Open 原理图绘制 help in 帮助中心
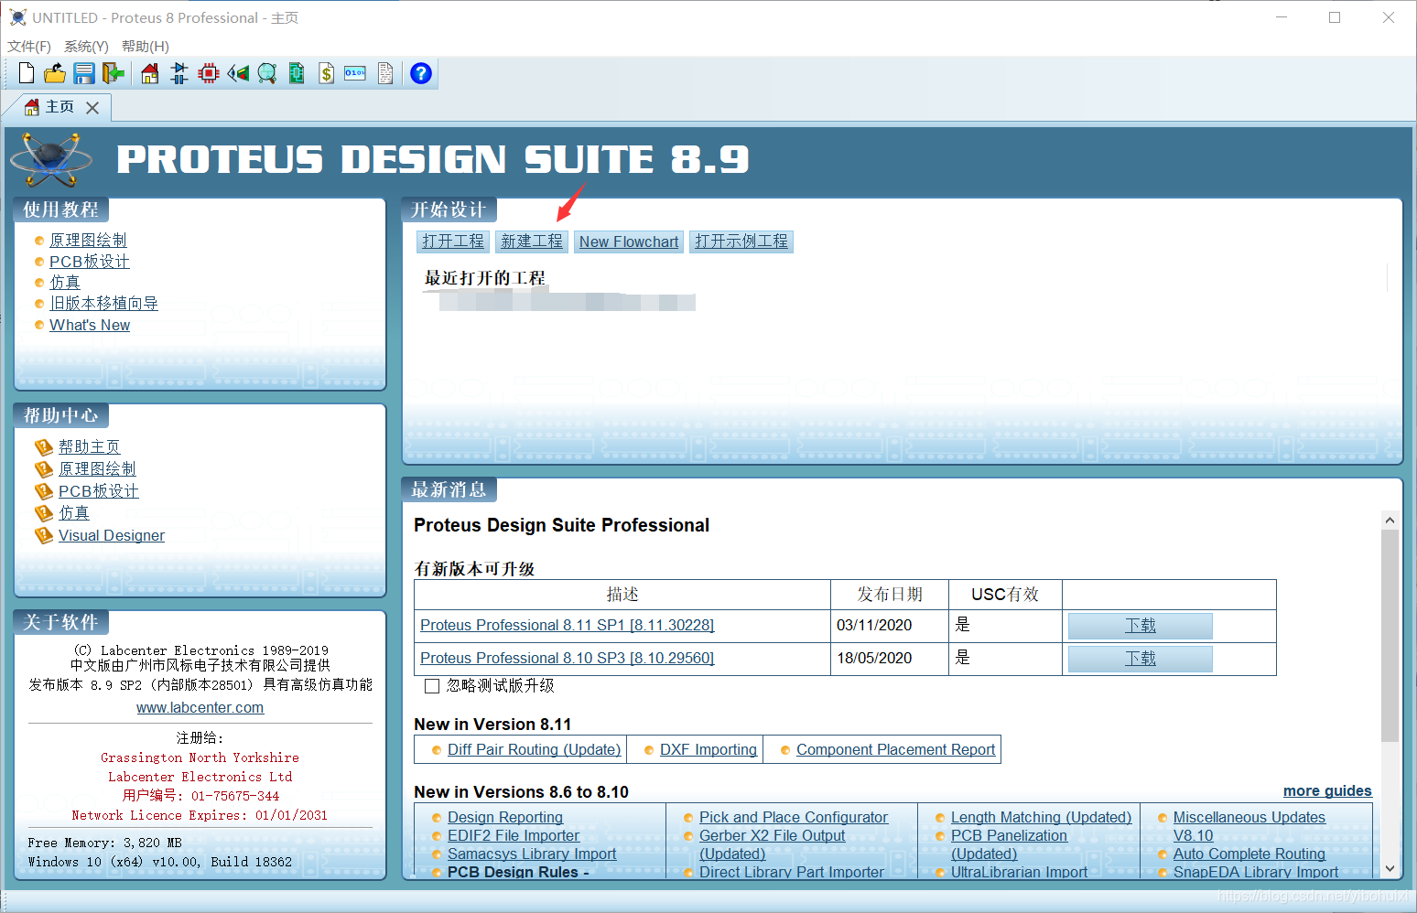Screen dimensions: 1417x913 [x=97, y=468]
